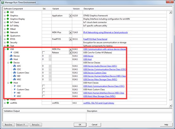
Task: Click the Version column header
Action: coord(76,9)
